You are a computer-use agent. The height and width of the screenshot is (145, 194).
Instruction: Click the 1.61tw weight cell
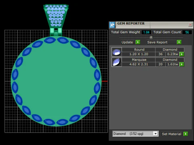(173, 64)
